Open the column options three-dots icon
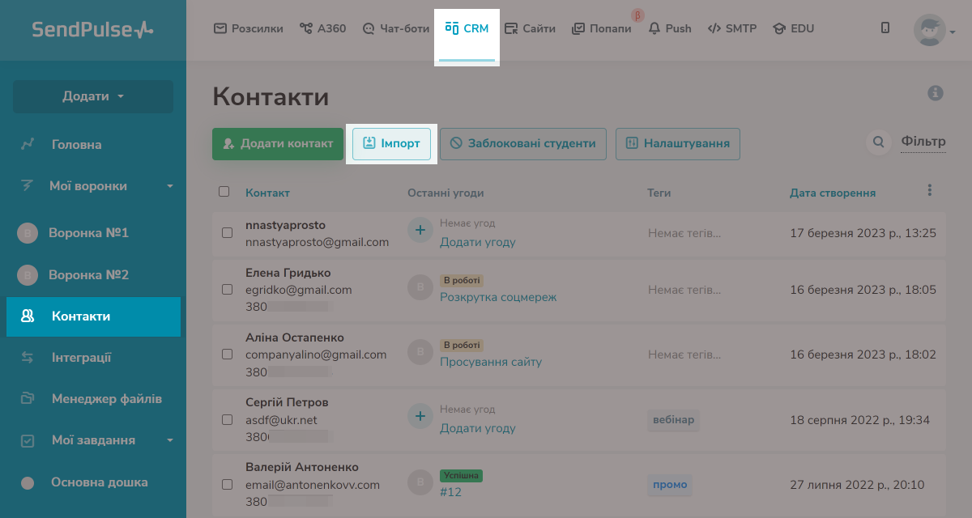 tap(930, 191)
